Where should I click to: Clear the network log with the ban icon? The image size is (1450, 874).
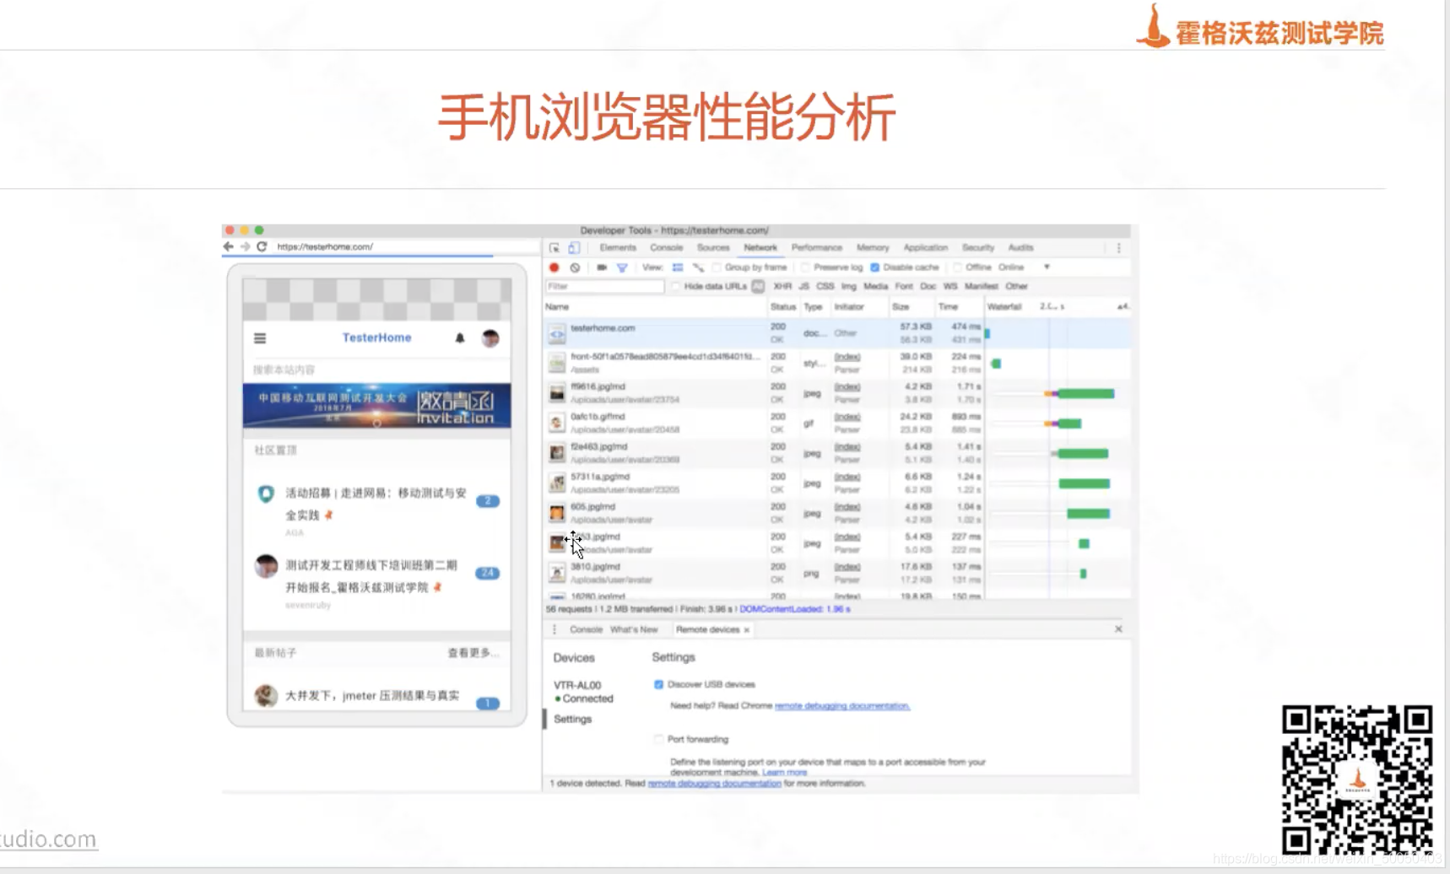[x=575, y=267]
